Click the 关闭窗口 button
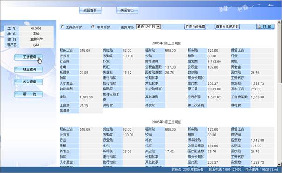Screen dimensions: 282x173 pos(127,10)
